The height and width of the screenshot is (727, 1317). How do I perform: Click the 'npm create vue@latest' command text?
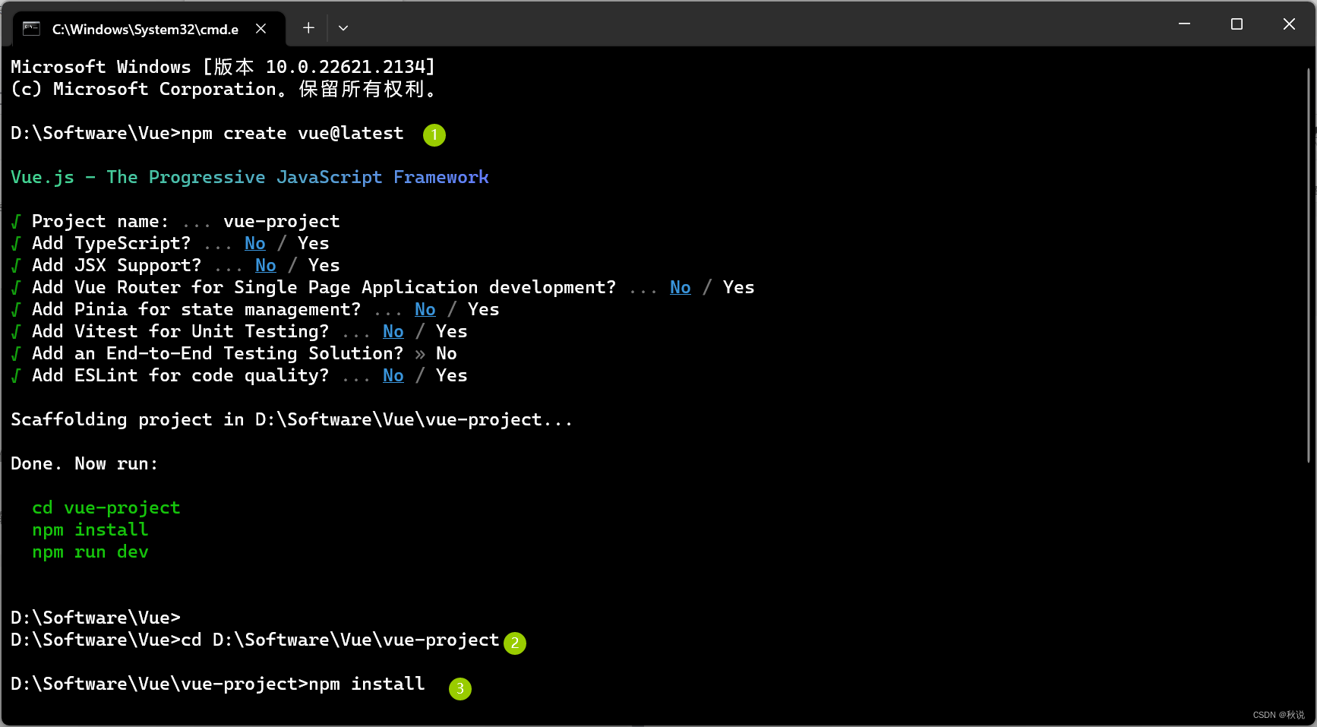pos(292,134)
